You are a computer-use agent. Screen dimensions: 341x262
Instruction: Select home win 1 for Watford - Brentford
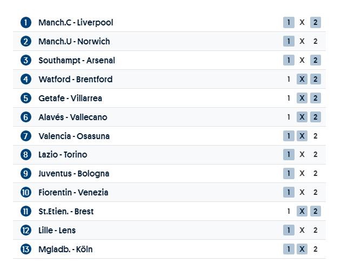tap(289, 80)
